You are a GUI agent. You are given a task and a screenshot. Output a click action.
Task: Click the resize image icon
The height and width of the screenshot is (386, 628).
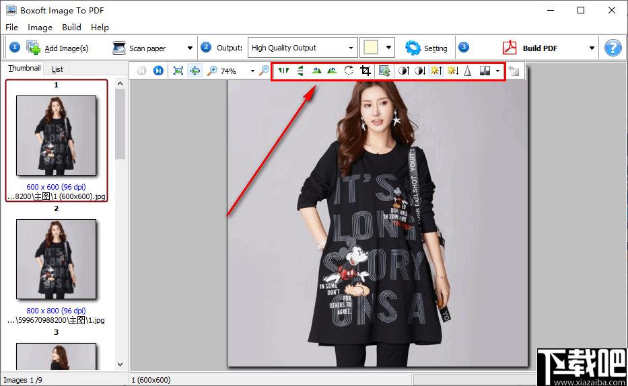coord(384,71)
